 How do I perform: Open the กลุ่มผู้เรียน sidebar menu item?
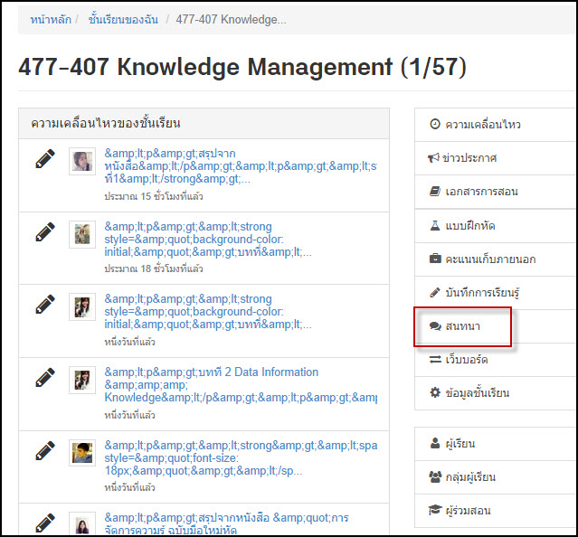495,477
